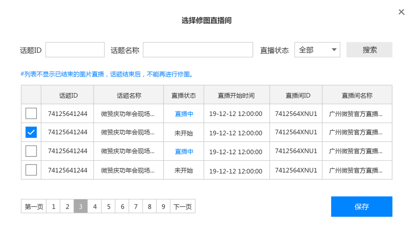Open the 直播状态 dropdown
413x233 pixels.
(x=317, y=50)
